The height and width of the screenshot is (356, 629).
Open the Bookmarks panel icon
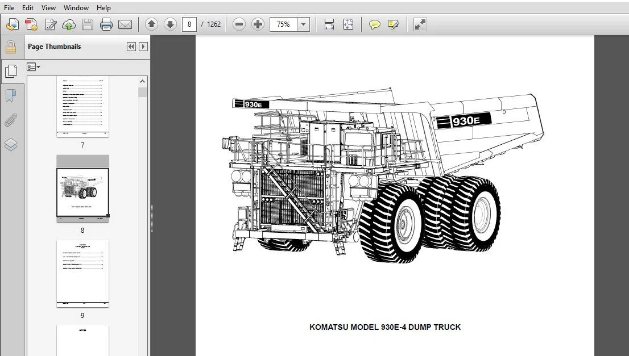(x=11, y=96)
